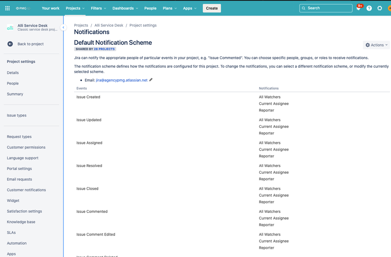Viewport: 391px width, 257px height.
Task: Open Project settings breadcrumb link
Action: pyautogui.click(x=143, y=25)
